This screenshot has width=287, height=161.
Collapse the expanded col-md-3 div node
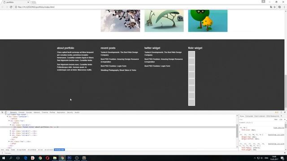(x=10, y=125)
